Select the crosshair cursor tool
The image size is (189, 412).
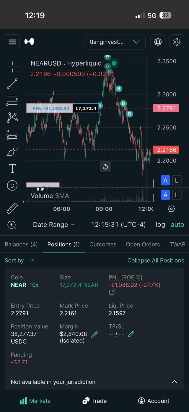point(12,67)
